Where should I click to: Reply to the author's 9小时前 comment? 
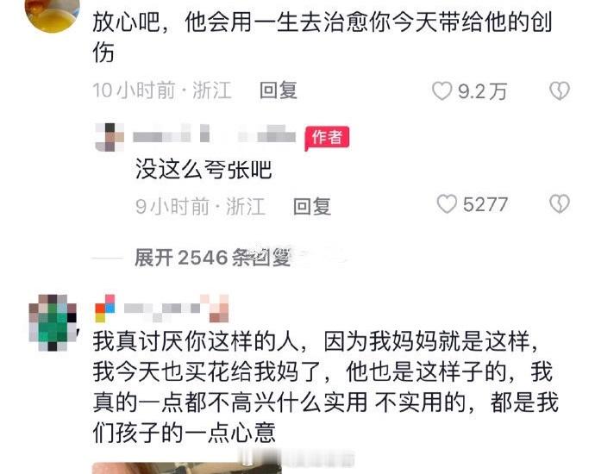(312, 206)
